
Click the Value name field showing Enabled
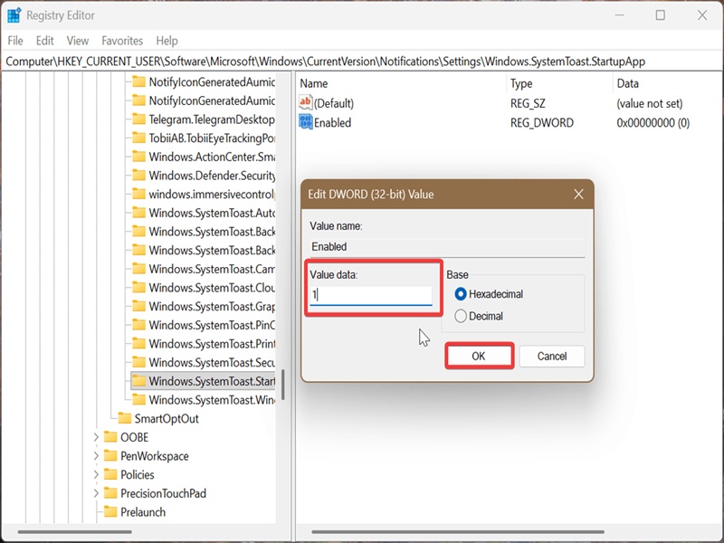447,247
